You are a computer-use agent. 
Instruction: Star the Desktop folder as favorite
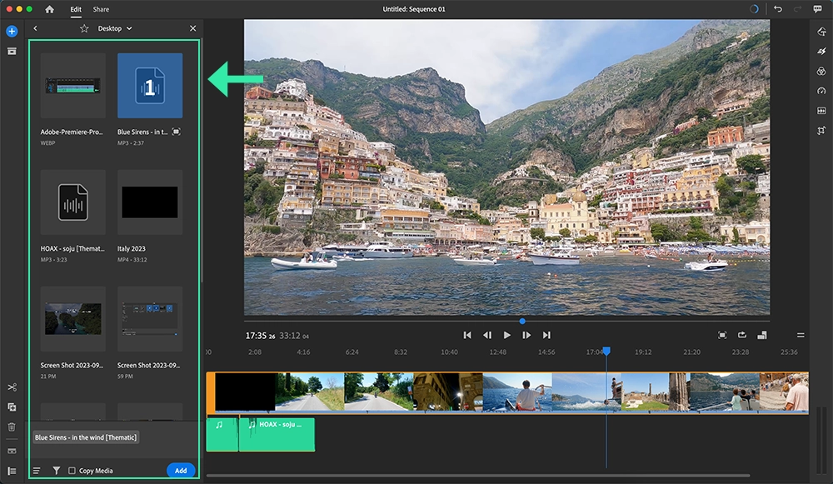[83, 27]
